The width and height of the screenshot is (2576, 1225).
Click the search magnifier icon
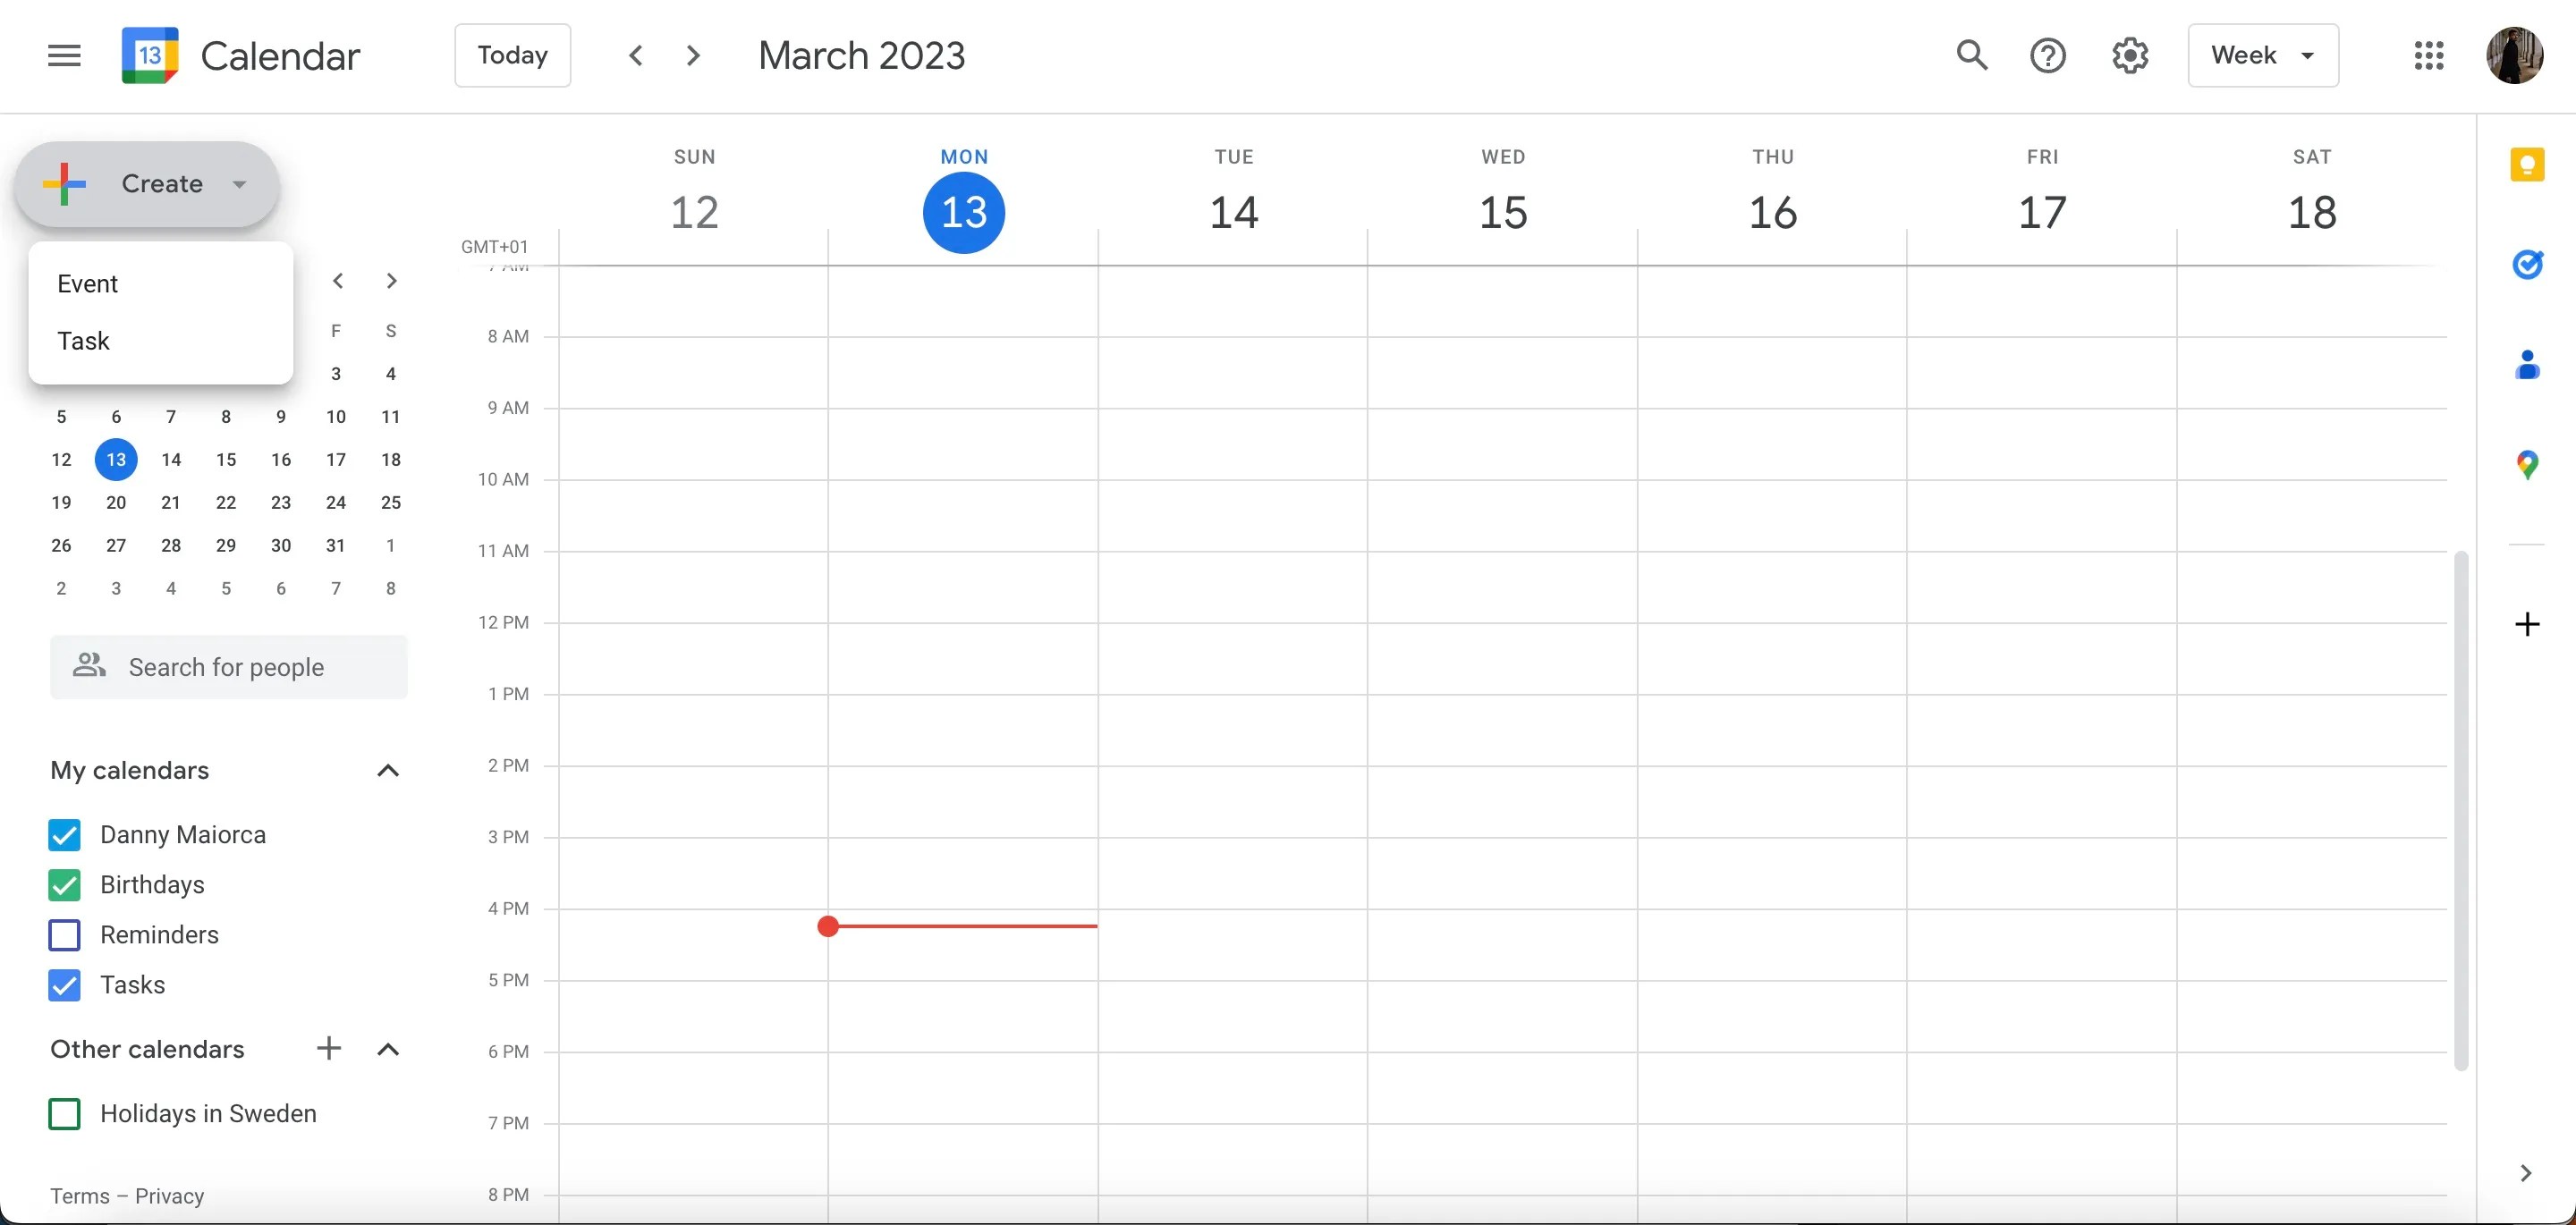[1971, 55]
